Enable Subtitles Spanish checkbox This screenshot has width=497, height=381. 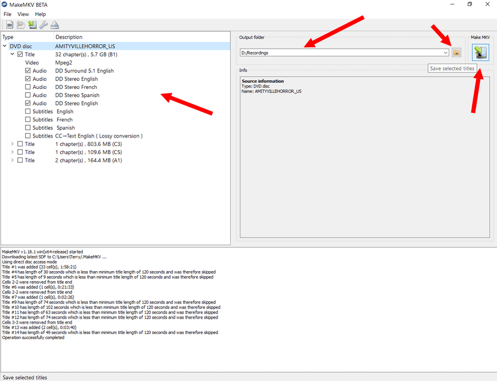(28, 128)
